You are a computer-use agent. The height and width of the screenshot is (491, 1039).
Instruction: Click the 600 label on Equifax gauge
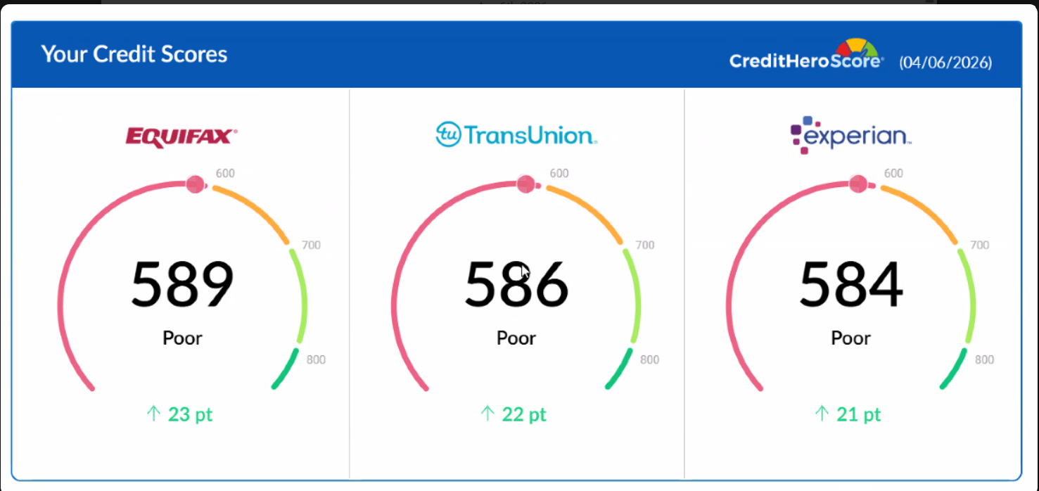(x=225, y=173)
